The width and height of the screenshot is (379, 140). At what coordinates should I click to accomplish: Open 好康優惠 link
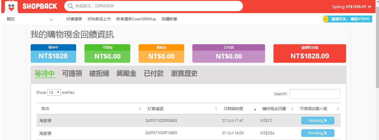coord(74,19)
